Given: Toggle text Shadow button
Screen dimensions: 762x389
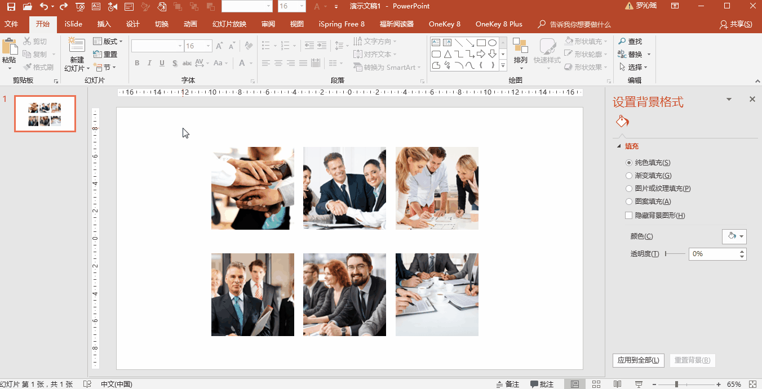Looking at the screenshot, I should coord(175,63).
